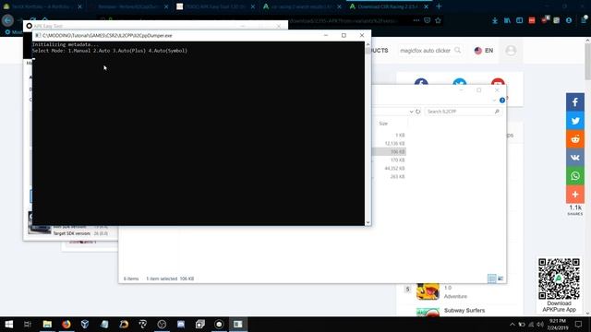Image resolution: width=591 pixels, height=332 pixels.
Task: Open the Firefox account avatar icon
Action: click(569, 20)
